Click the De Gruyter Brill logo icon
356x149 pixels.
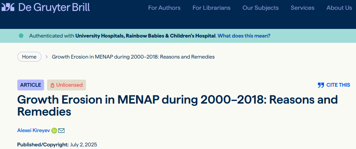(8, 8)
